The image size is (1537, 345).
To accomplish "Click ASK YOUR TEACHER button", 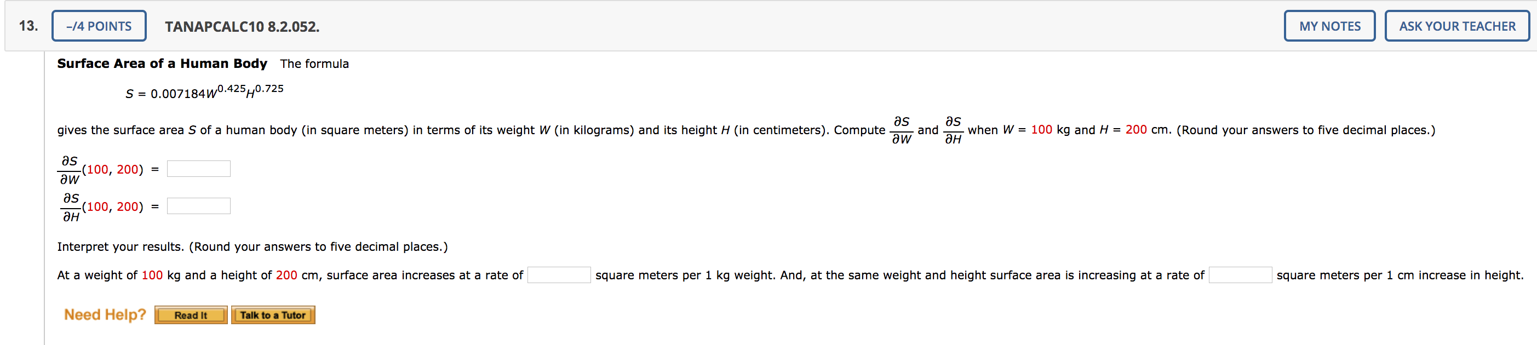I will click(1457, 26).
